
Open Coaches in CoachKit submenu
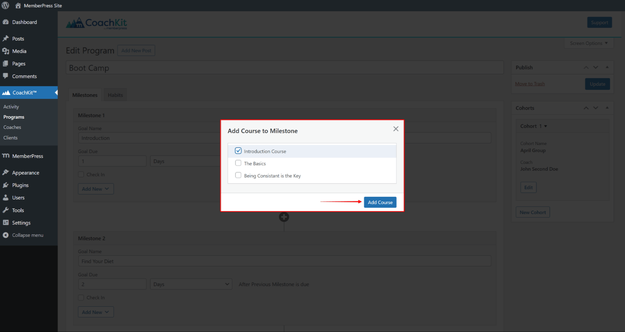point(12,127)
